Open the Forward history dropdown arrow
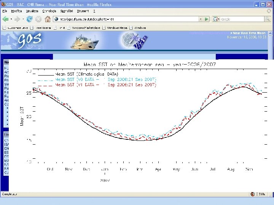The height and width of the screenshot is (205, 274). [x=23, y=19]
